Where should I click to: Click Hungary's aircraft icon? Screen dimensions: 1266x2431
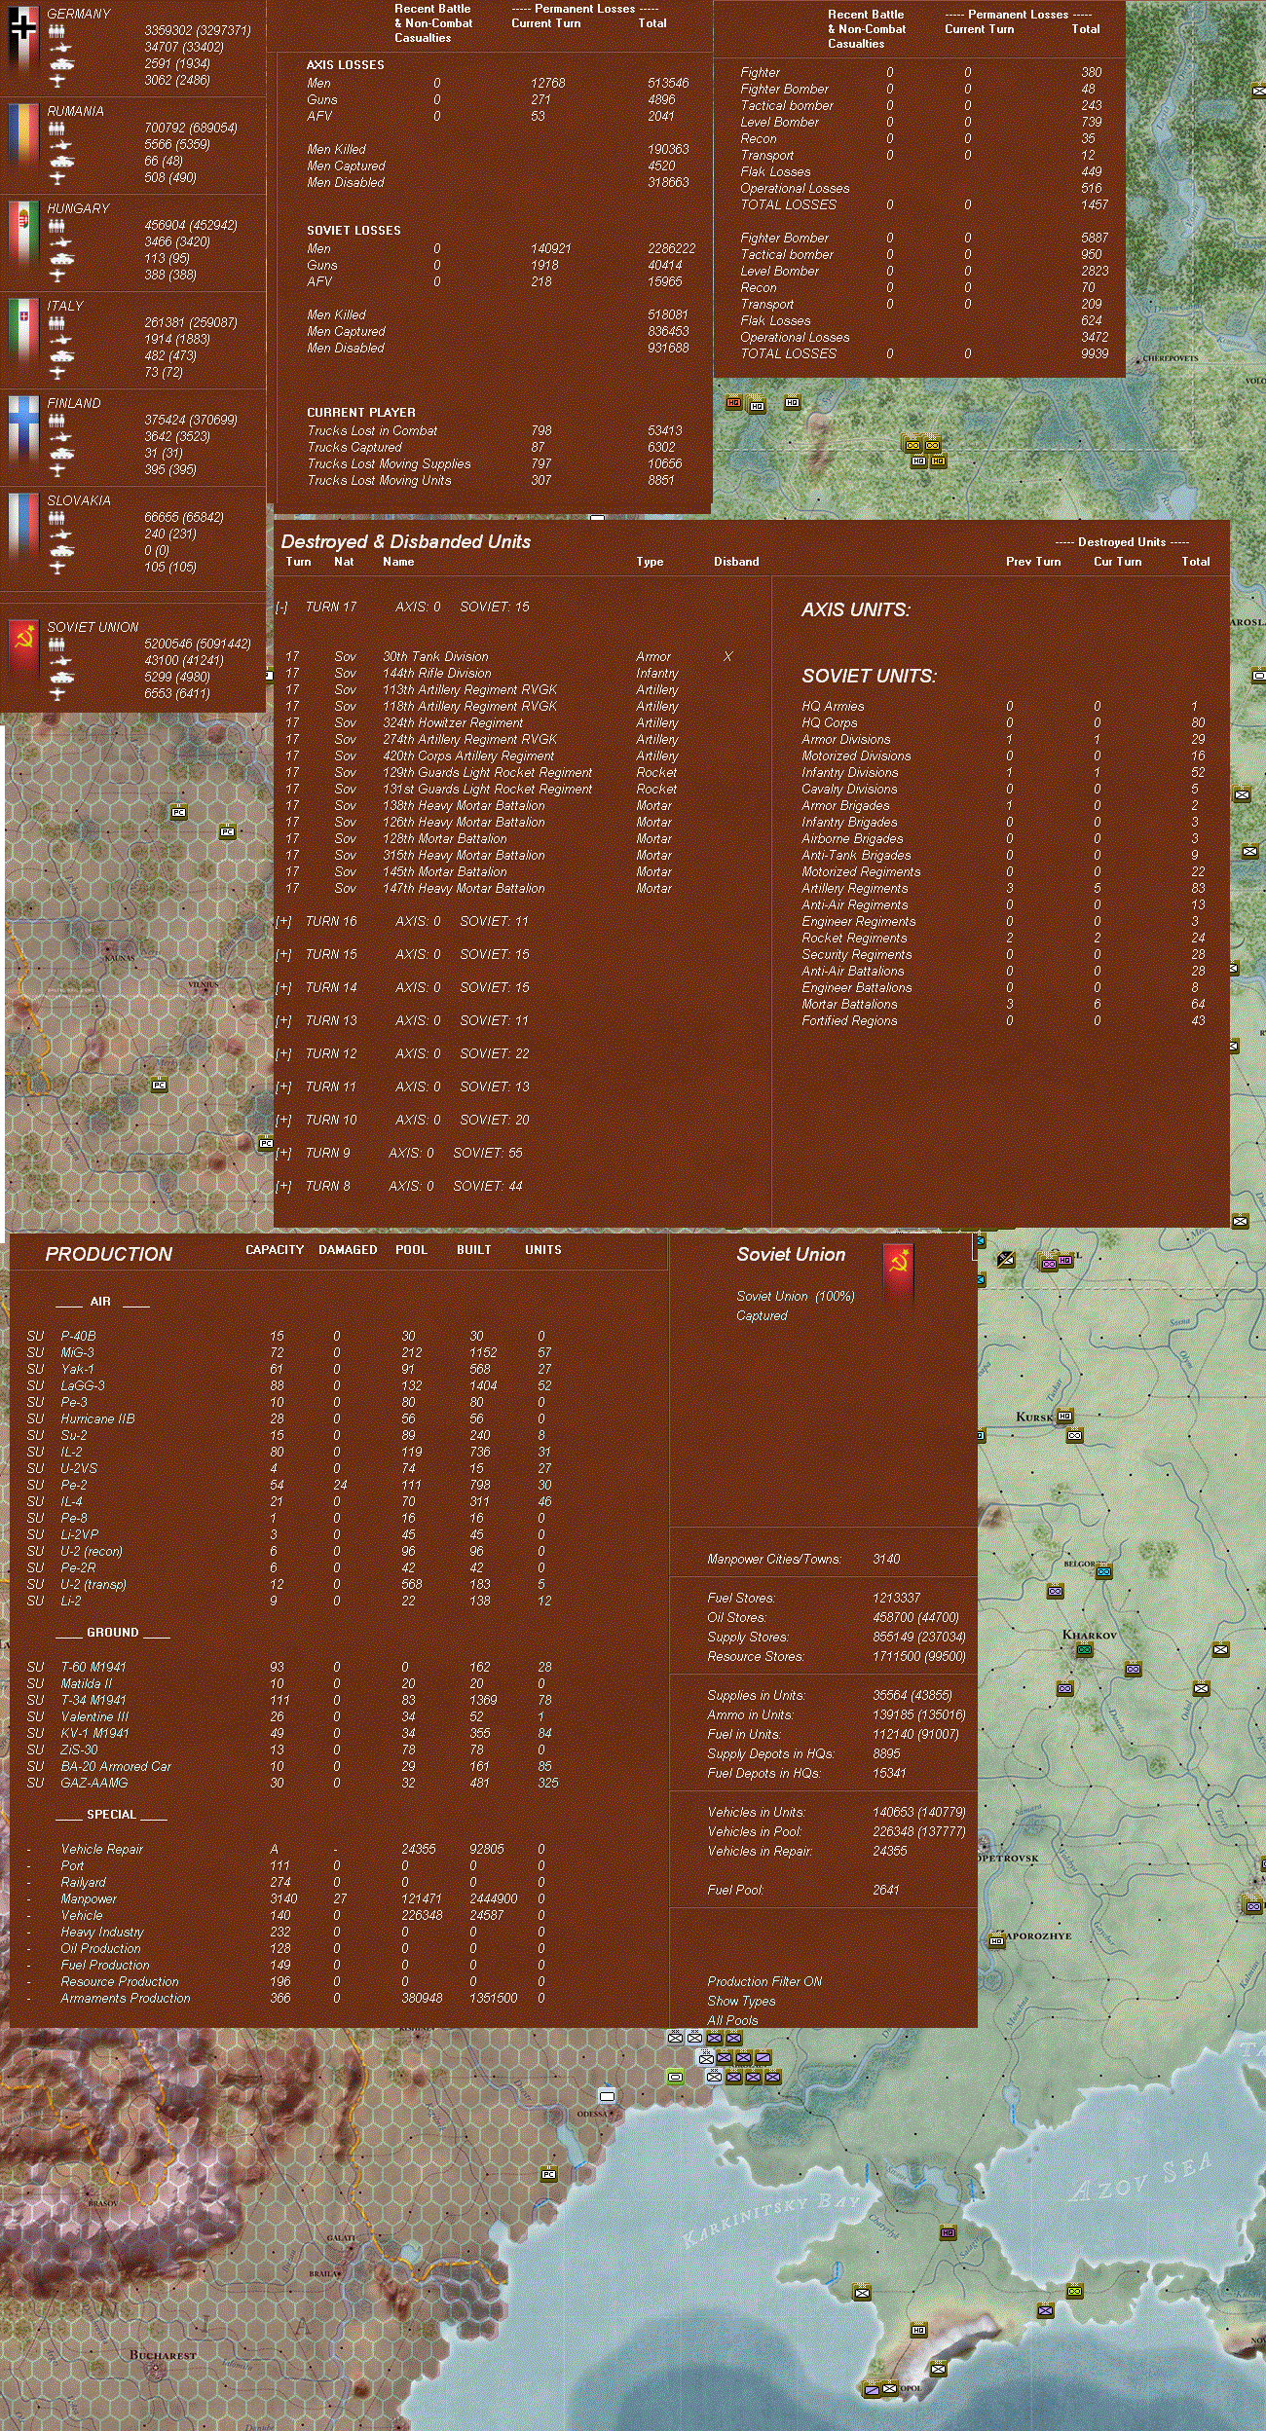(x=57, y=276)
